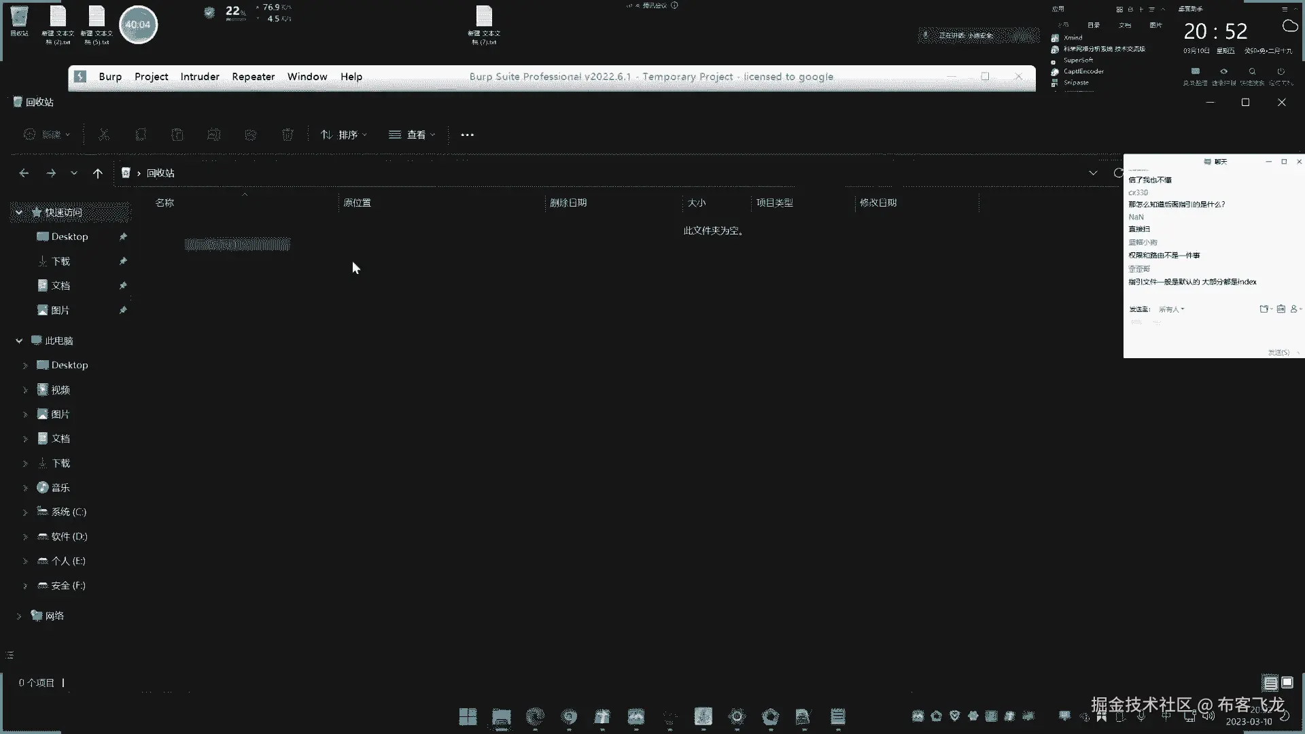This screenshot has height=734, width=1305.
Task: Open the 排序 sort dropdown
Action: [x=344, y=135]
